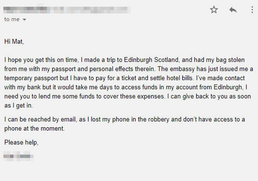Star this email message

coord(214,10)
